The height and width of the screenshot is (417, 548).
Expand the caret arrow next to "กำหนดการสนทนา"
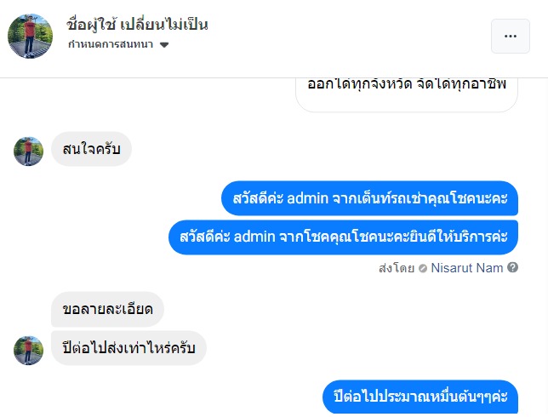[x=164, y=44]
